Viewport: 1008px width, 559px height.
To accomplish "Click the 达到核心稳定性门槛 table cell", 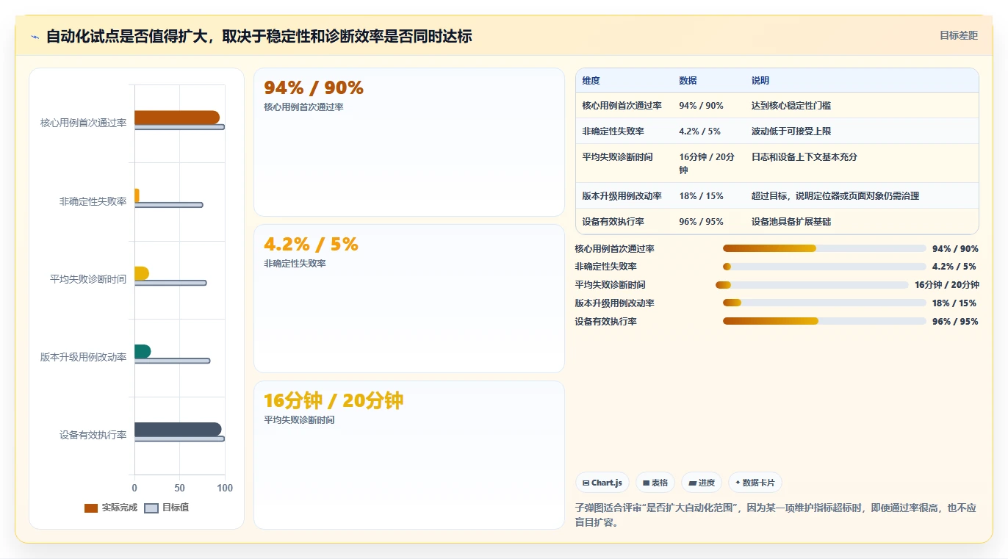I will (791, 106).
